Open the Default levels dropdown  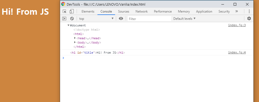[184, 19]
